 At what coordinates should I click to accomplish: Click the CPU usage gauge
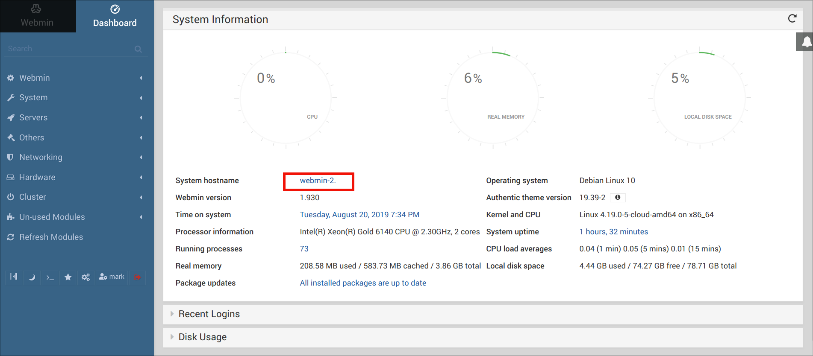(x=286, y=98)
